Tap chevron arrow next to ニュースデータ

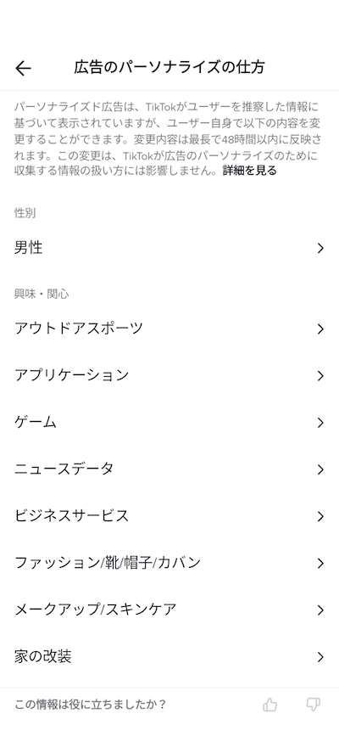[x=320, y=469]
